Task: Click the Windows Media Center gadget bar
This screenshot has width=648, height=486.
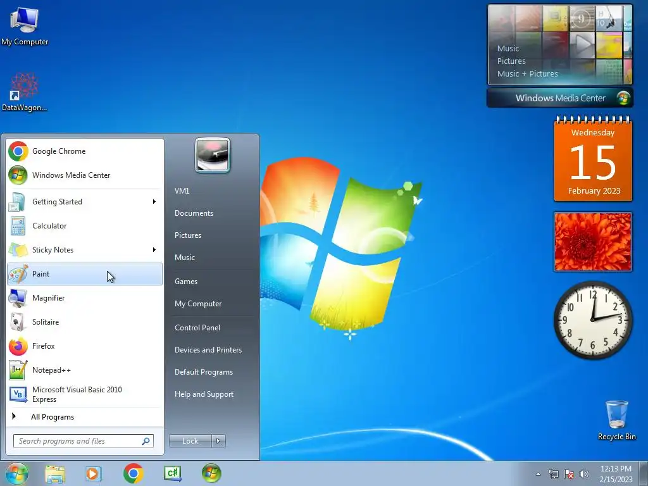Action: 560,98
